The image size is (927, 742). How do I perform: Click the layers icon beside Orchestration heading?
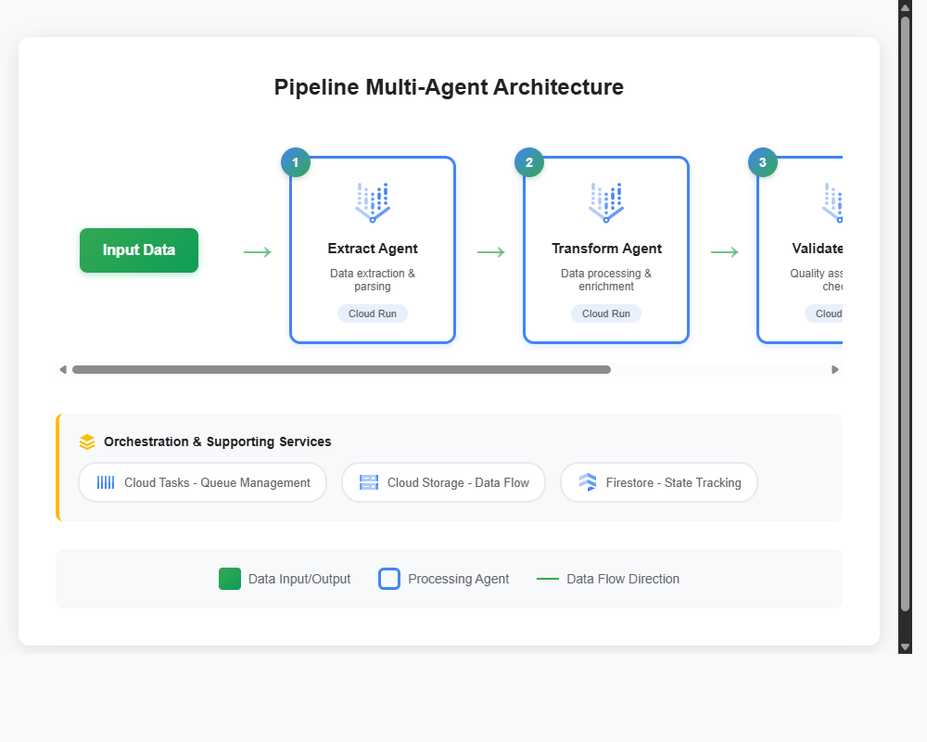[x=87, y=441]
